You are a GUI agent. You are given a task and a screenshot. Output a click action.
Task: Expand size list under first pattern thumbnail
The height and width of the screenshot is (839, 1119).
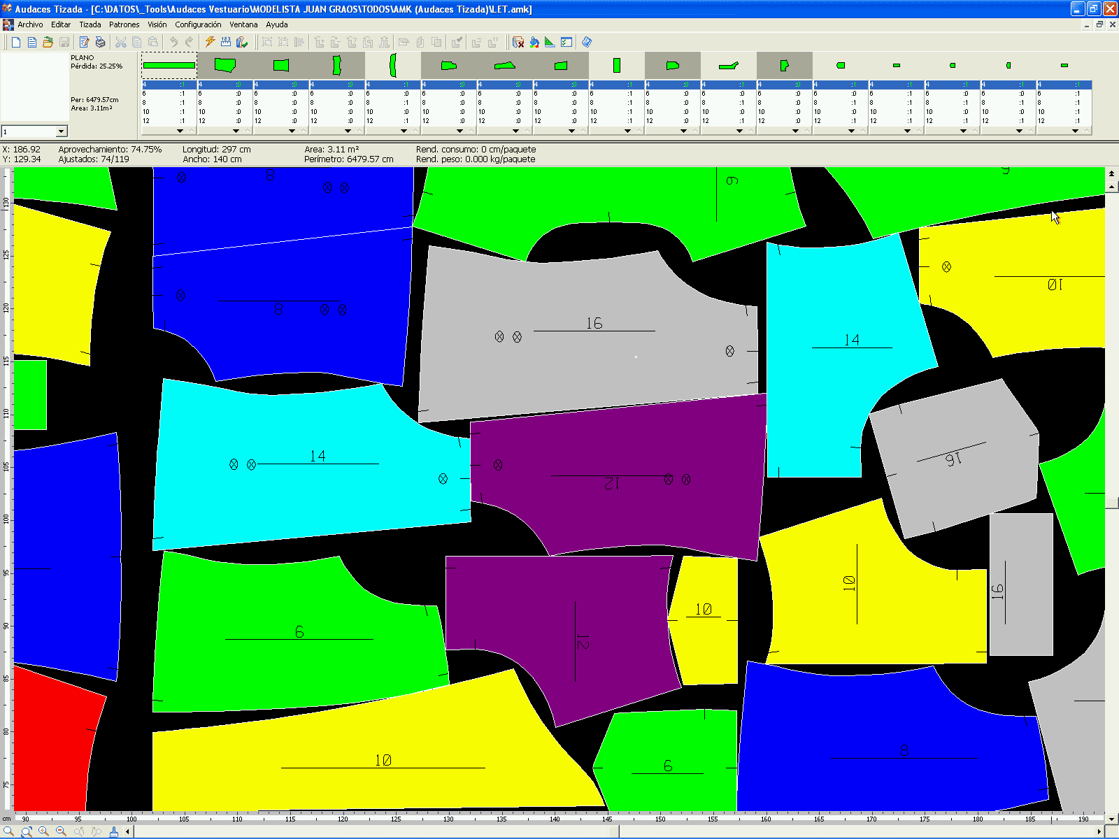[x=180, y=131]
